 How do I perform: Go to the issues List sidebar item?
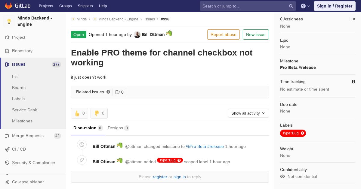15,76
